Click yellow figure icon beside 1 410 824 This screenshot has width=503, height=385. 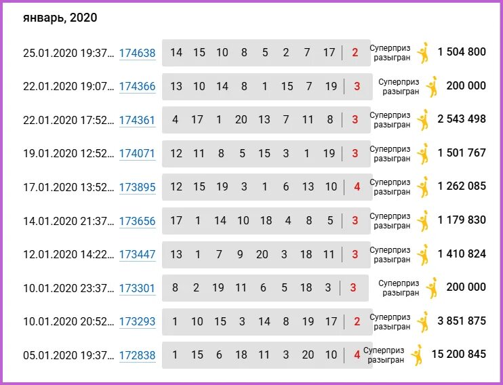tap(423, 254)
